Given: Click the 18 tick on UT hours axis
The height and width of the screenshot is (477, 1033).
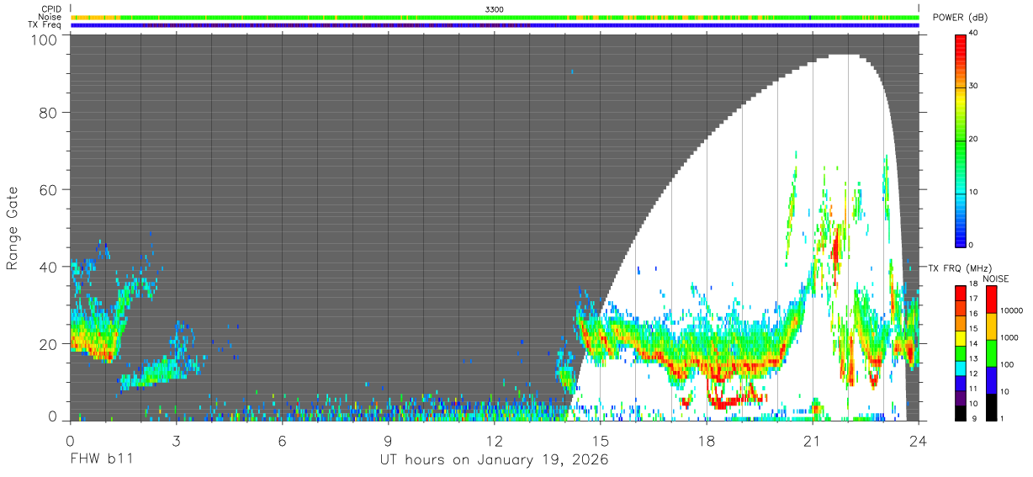Looking at the screenshot, I should pos(707,440).
